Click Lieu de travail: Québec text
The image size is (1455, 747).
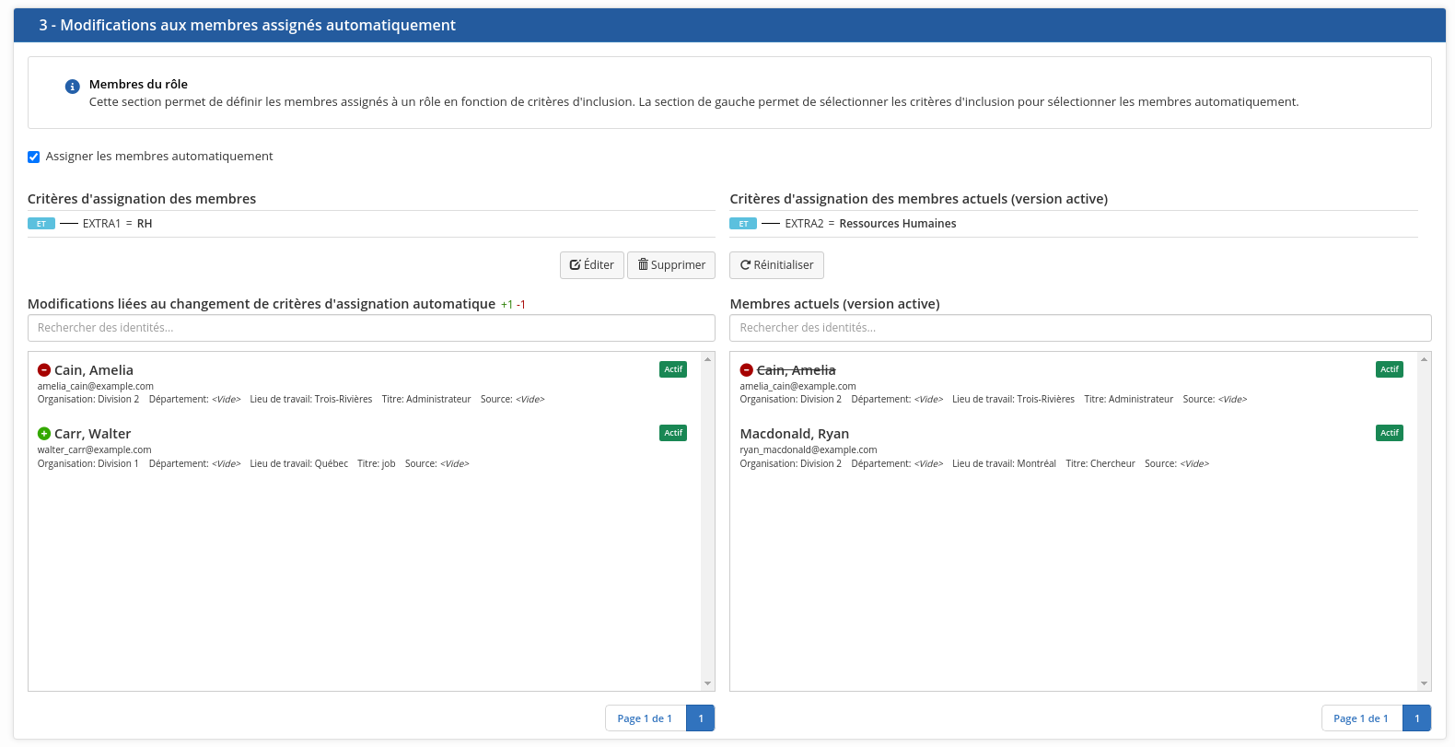299,464
